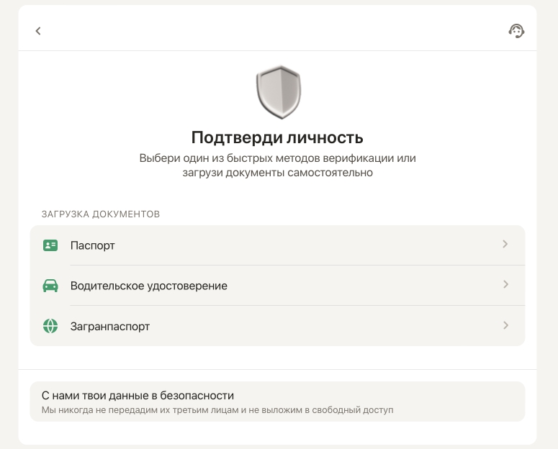Pick the Загранпаспорт document option
The image size is (558, 449).
click(x=110, y=326)
